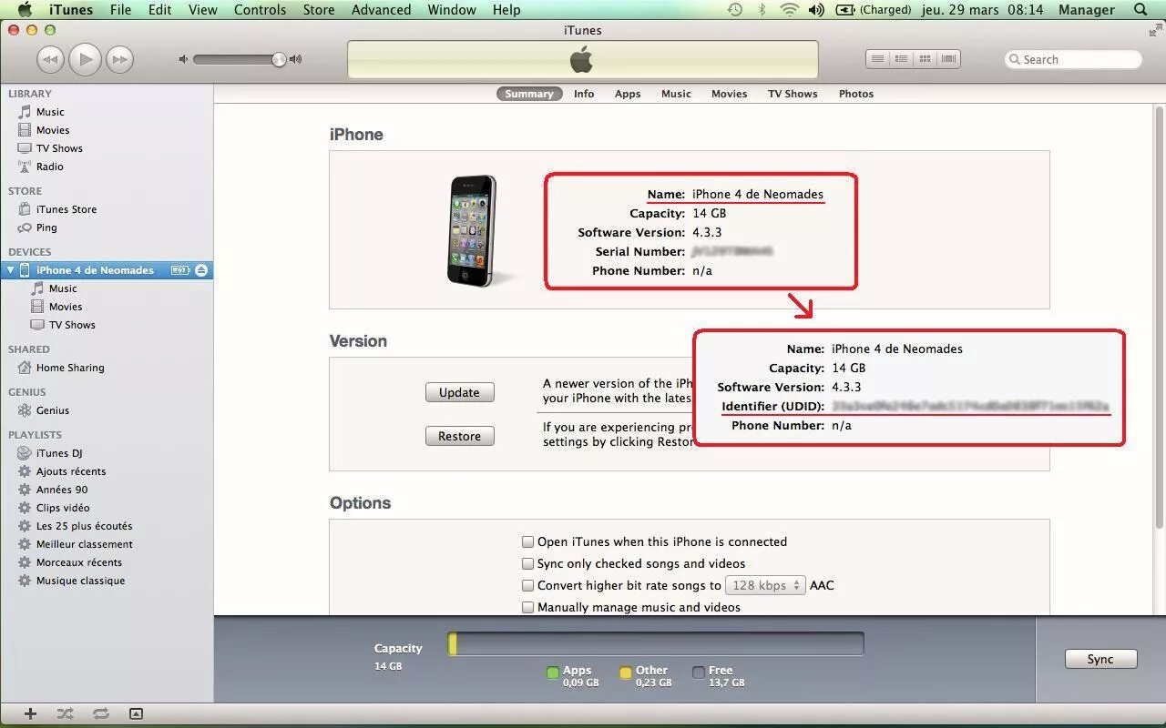This screenshot has width=1166, height=728.
Task: Select the Summary tab
Action: 528,94
